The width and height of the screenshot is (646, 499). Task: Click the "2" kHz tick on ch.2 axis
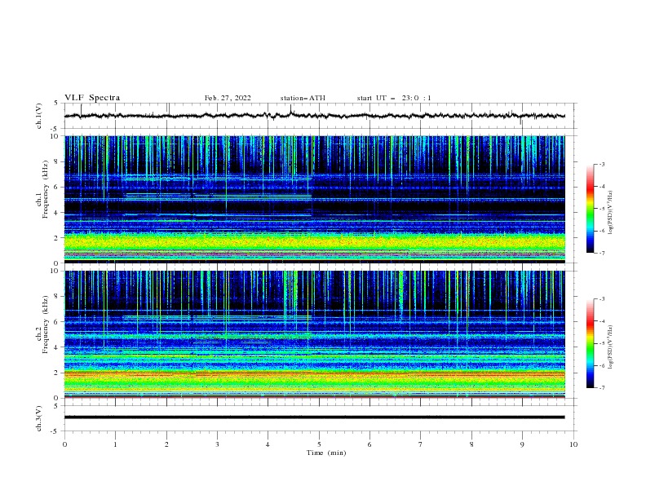tap(57, 373)
